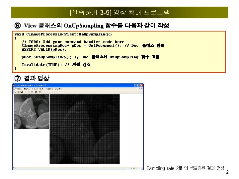Image resolution: width=239 pixels, height=179 pixels.
Task: Click the Save floppy disk toolbar icon
Action: click(x=22, y=92)
